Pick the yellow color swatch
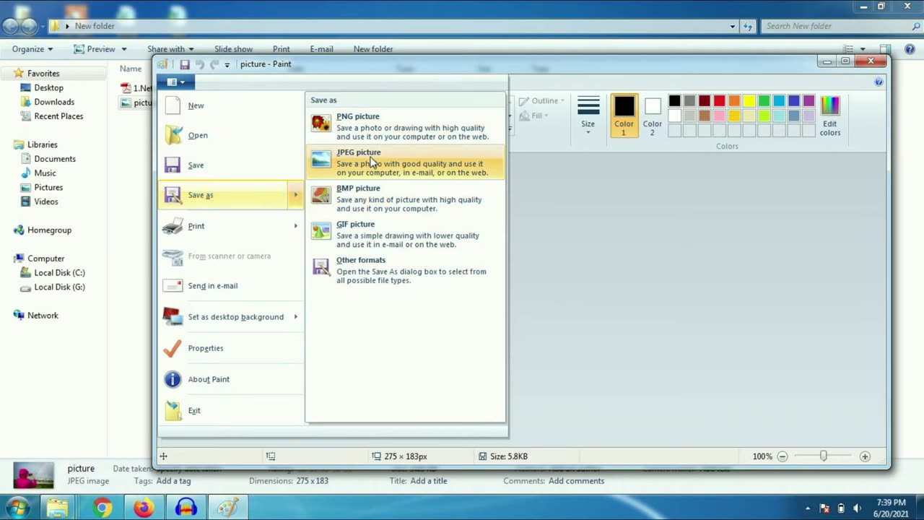Viewport: 924px width, 520px height. tap(749, 101)
